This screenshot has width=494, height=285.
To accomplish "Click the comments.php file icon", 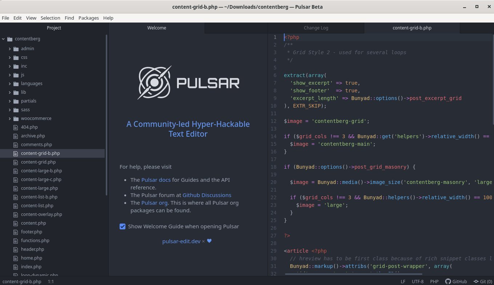I will point(16,145).
